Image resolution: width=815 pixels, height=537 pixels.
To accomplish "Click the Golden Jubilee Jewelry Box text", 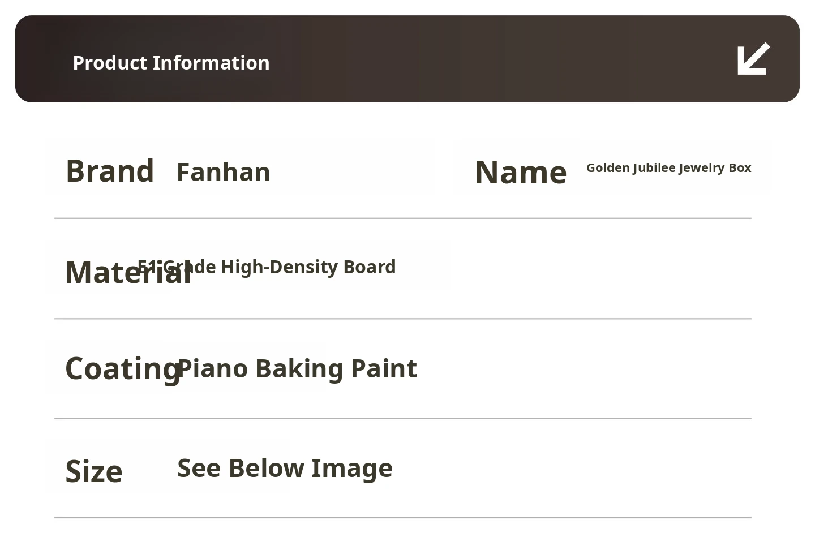I will coord(668,168).
